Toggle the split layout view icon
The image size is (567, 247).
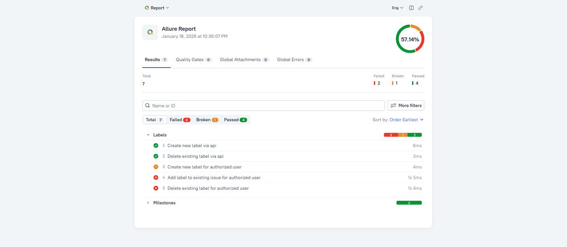click(x=411, y=8)
